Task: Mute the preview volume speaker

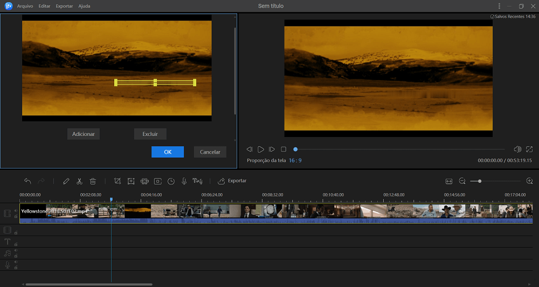Action: click(x=517, y=149)
